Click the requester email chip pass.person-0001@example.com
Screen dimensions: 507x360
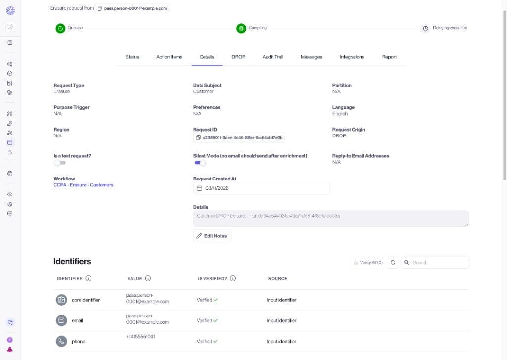[x=132, y=8]
